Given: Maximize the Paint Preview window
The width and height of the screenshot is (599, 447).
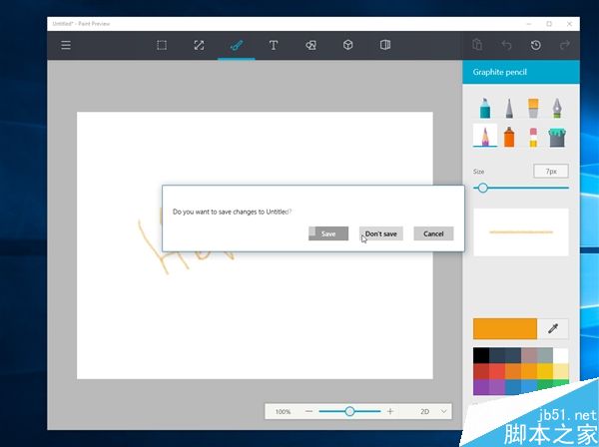Looking at the screenshot, I should coord(549,24).
